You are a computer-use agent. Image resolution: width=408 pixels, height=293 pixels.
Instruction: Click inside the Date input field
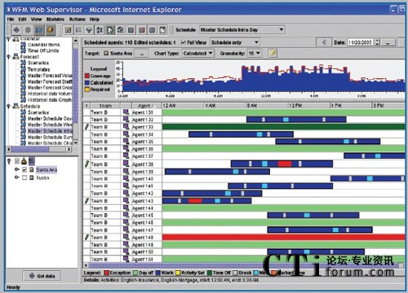click(360, 42)
